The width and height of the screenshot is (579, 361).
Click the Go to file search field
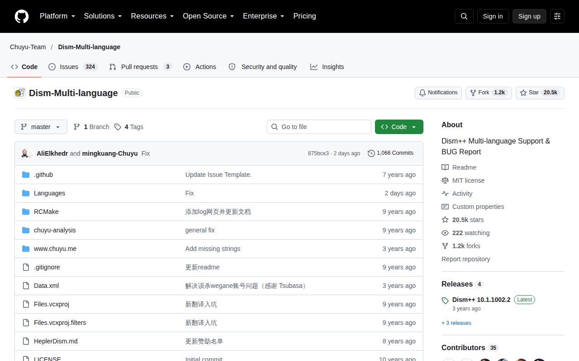tap(319, 127)
